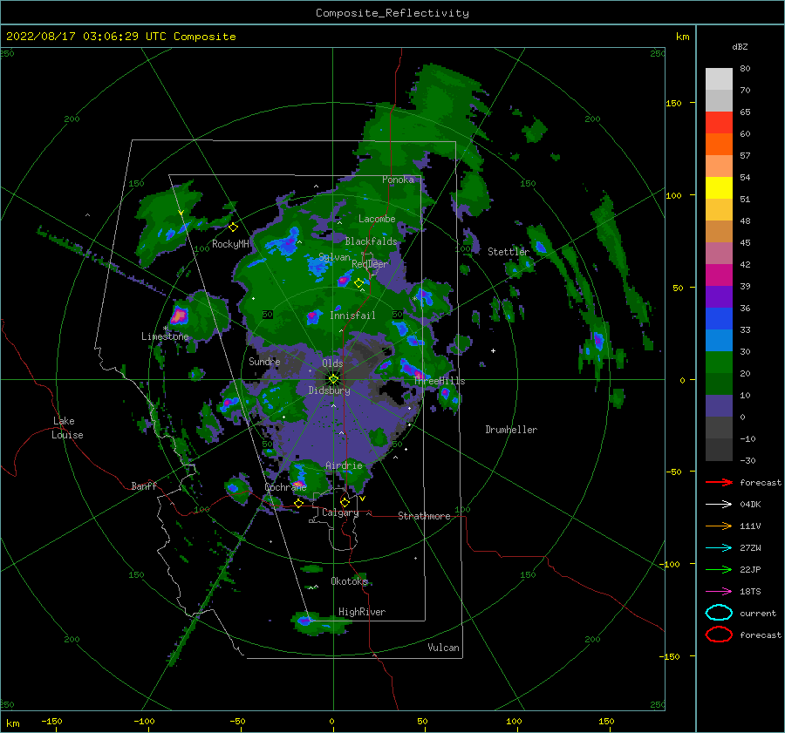Click the yellow diamond marker below RedDeer label

point(358,283)
